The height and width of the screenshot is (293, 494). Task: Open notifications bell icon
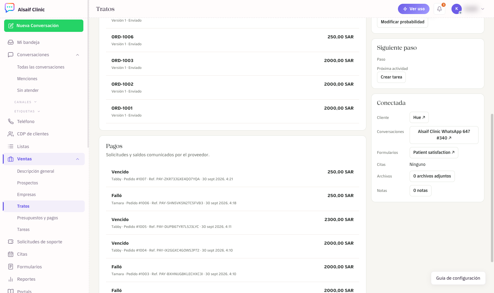(439, 9)
